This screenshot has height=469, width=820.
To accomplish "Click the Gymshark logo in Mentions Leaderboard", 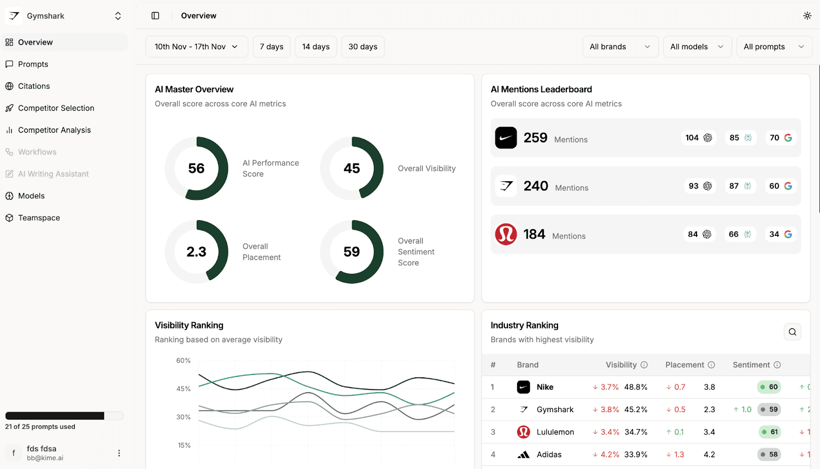I will point(506,186).
